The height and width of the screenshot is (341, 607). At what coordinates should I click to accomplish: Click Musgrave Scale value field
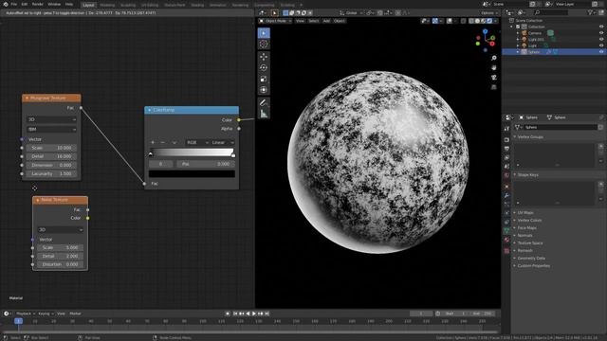tap(51, 148)
